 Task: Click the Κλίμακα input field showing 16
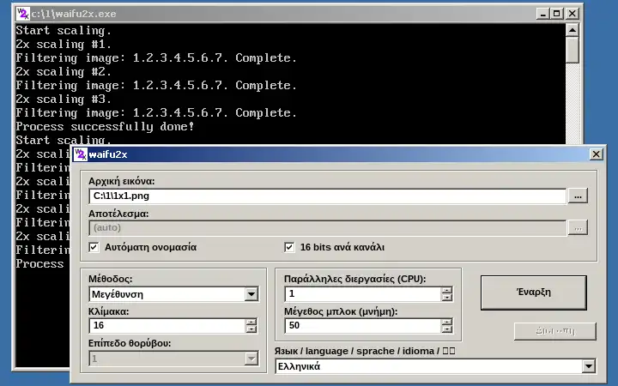[x=167, y=325]
